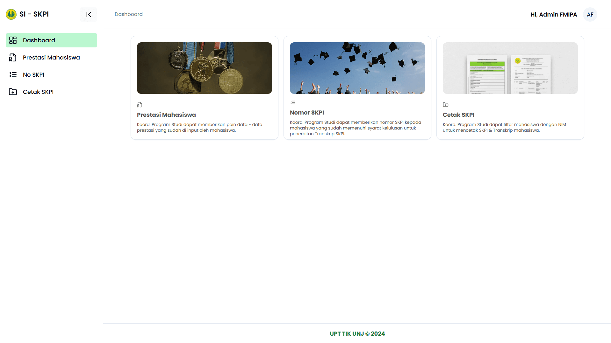Open Cetak SKPI from the sidebar
The height and width of the screenshot is (343, 611).
[x=38, y=92]
